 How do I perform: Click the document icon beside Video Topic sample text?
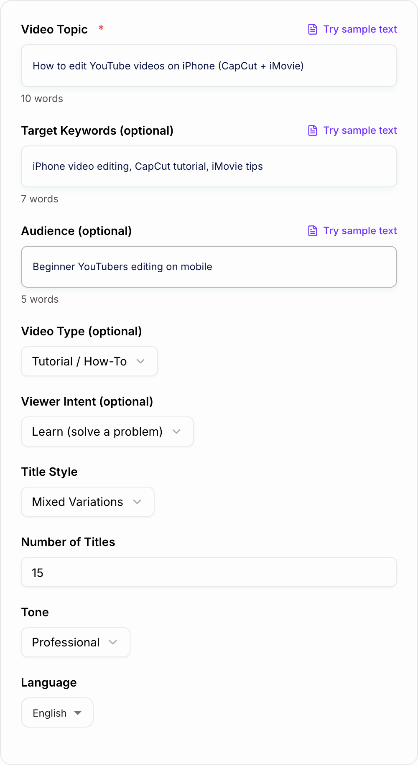(x=313, y=29)
